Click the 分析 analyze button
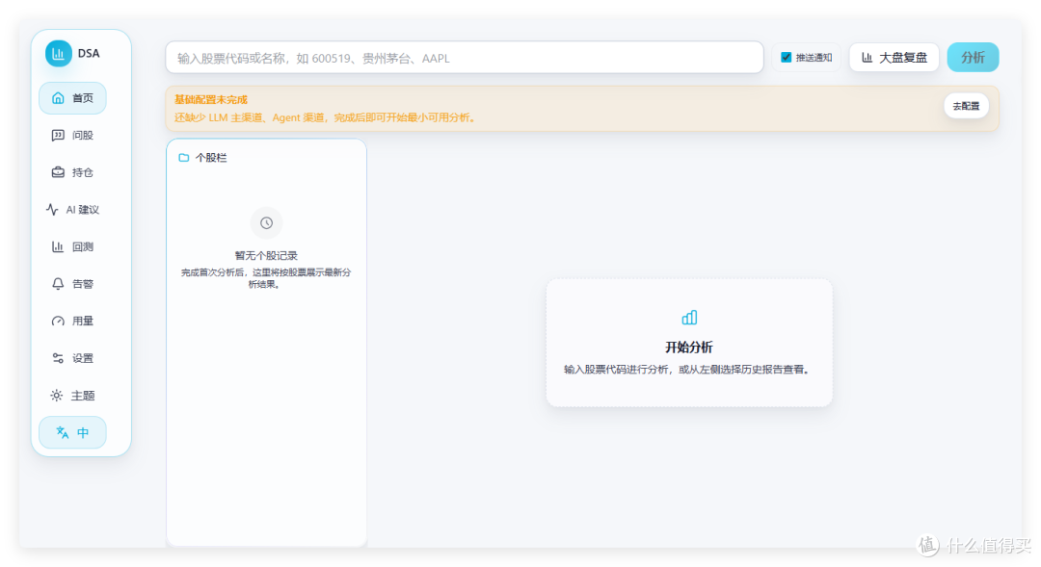This screenshot has height=567, width=1041. click(973, 58)
